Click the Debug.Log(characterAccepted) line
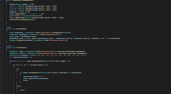Viewport: 171px width, 94px height. [x=36, y=78]
